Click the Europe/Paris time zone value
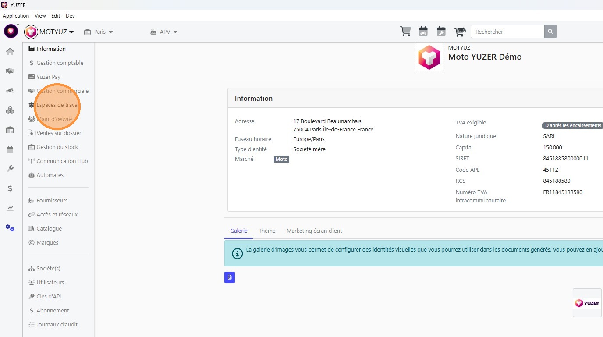The height and width of the screenshot is (337, 603). [309, 139]
